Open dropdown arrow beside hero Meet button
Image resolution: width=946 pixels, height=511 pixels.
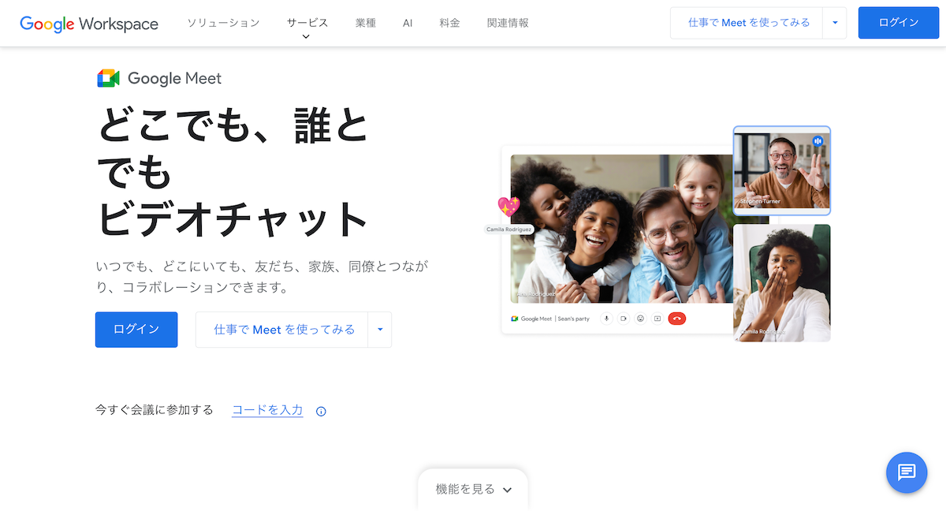[380, 330]
